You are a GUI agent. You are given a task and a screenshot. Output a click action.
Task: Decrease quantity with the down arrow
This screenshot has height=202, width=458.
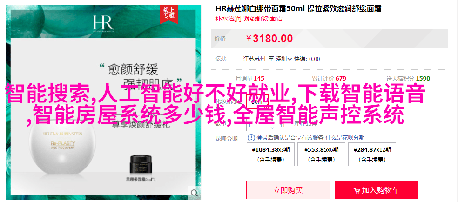pos(272,128)
